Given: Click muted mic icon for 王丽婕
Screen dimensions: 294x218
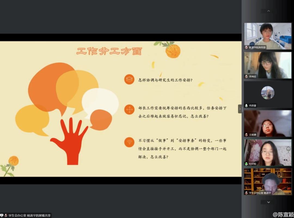Looking at the screenshot, I should (246, 135).
